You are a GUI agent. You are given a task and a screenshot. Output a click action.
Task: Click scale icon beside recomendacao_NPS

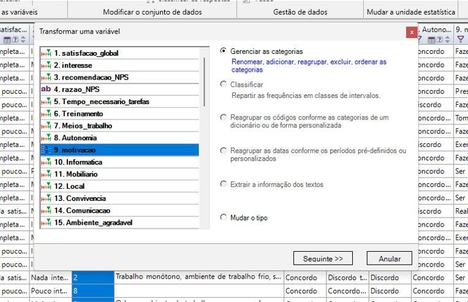point(46,77)
